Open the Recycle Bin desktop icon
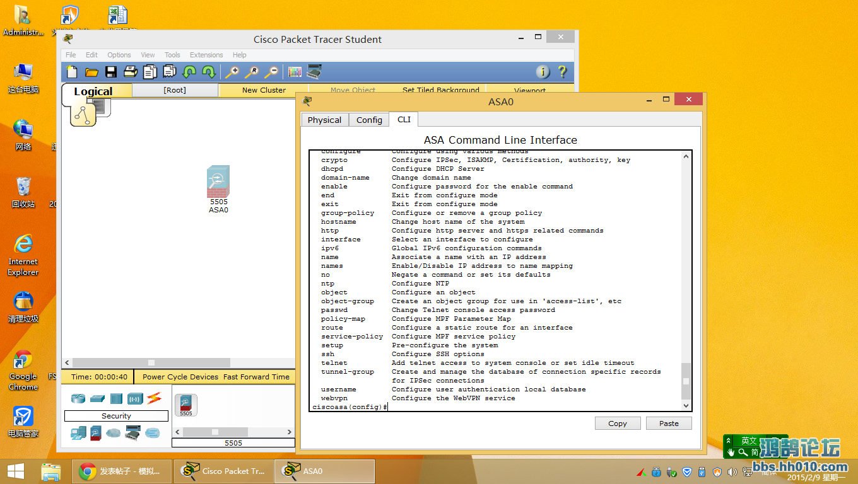Image resolution: width=858 pixels, height=484 pixels. [x=23, y=192]
